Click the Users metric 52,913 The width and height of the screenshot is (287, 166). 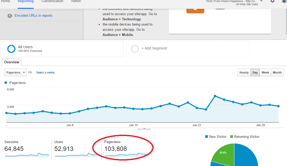(x=64, y=149)
